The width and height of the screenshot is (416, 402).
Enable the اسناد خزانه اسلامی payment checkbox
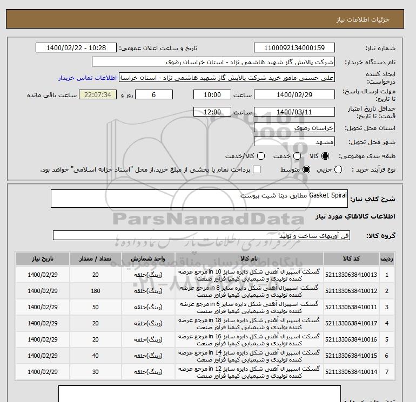click(257, 169)
